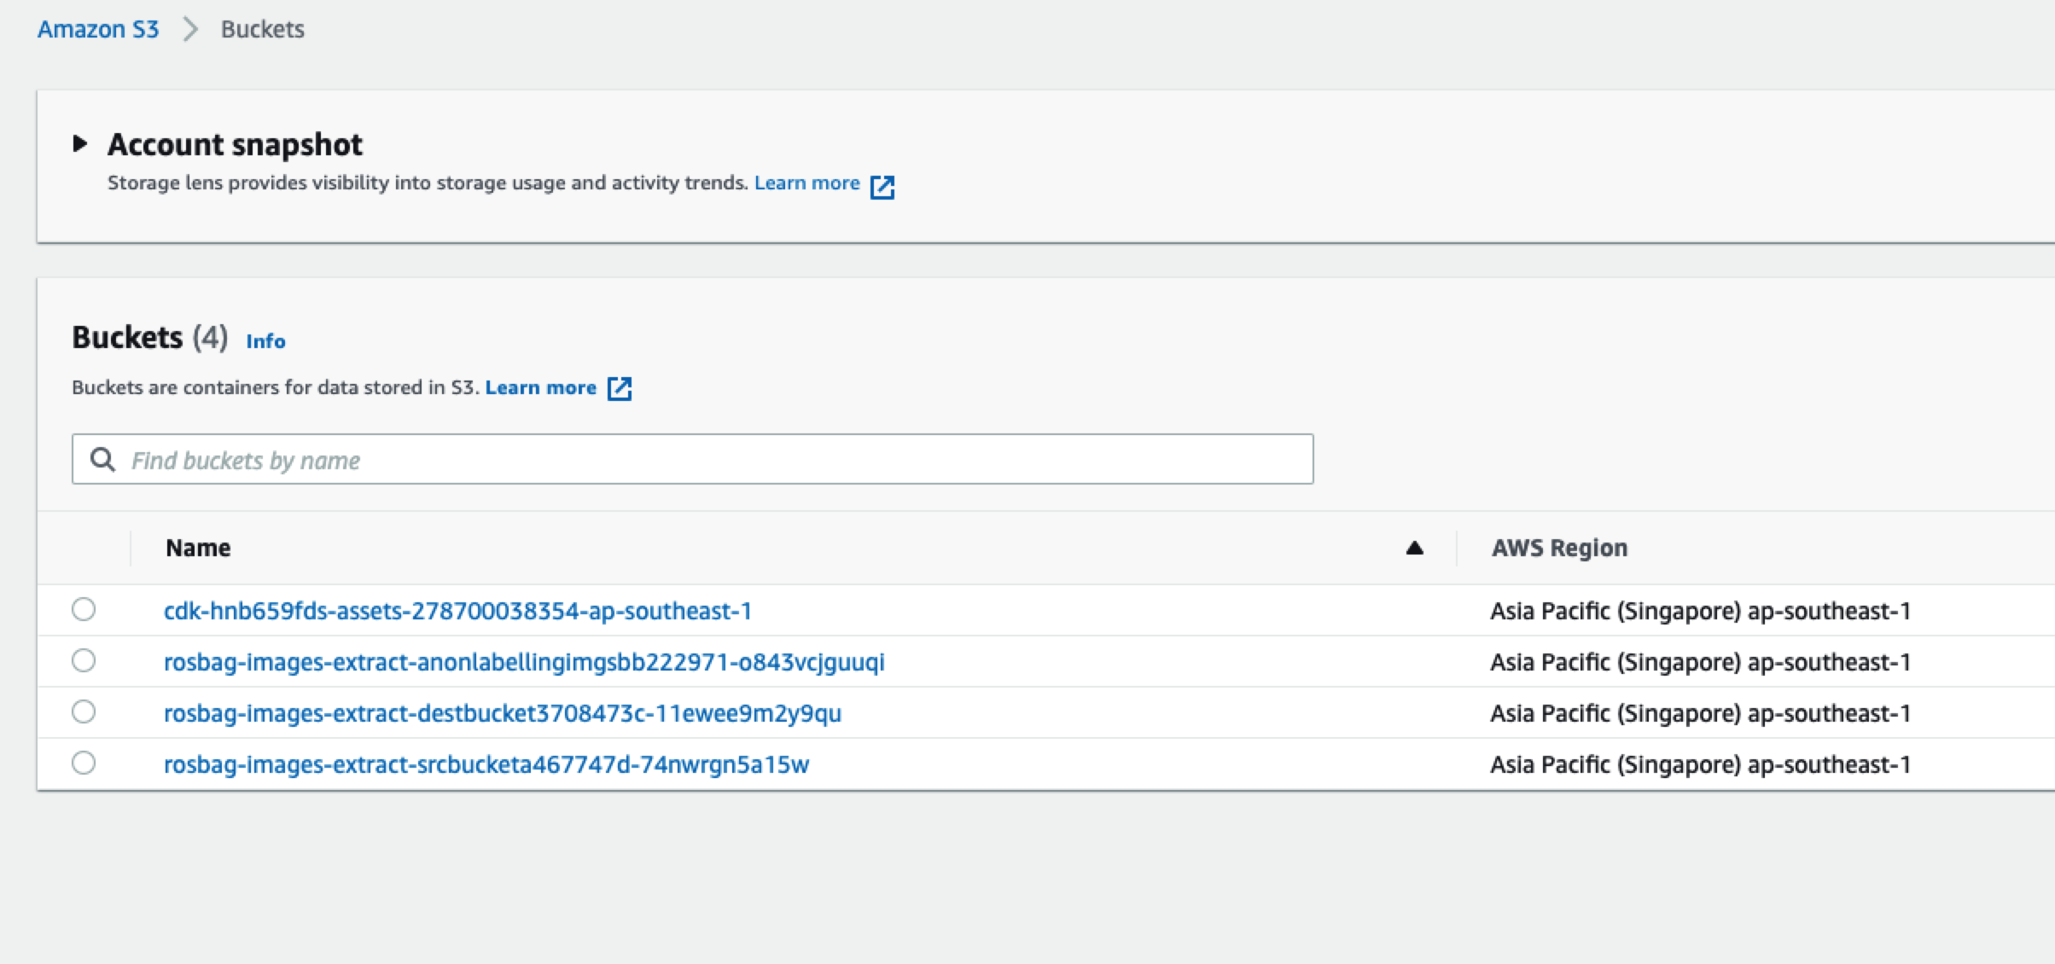This screenshot has height=964, width=2055.
Task: Open external link icon beside buckets Learn more
Action: click(x=620, y=389)
